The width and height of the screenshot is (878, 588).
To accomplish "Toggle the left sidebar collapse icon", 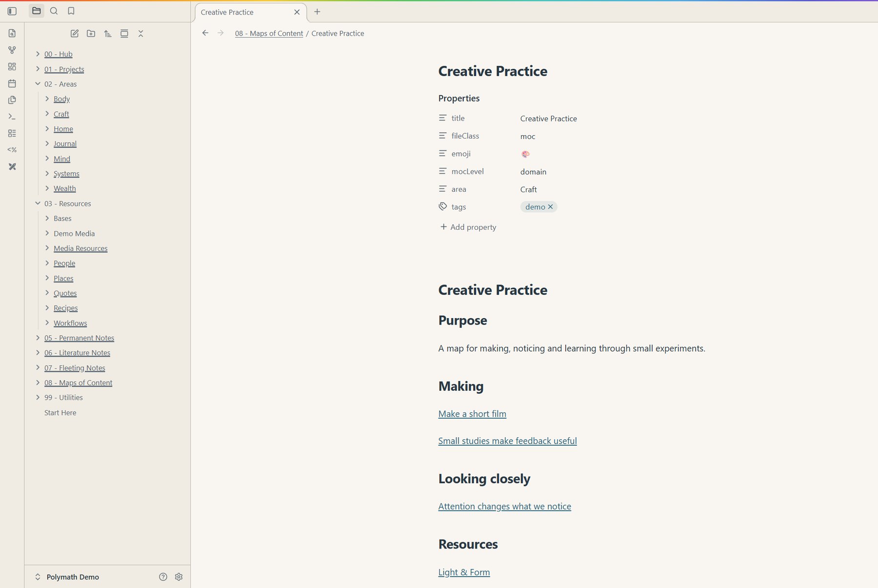I will tap(12, 11).
